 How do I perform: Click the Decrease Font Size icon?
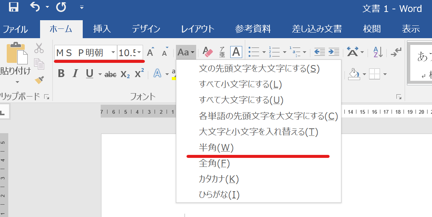164,53
